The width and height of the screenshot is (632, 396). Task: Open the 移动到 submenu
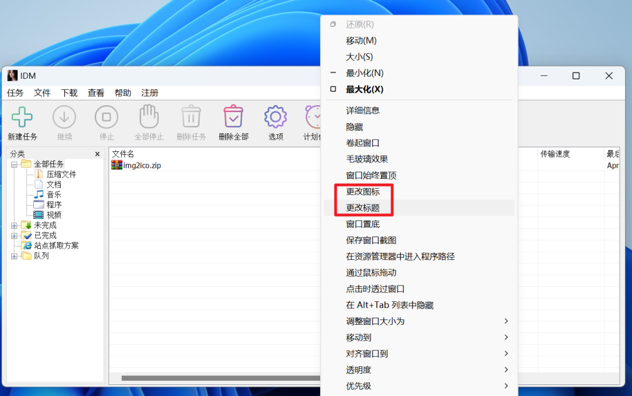(419, 337)
